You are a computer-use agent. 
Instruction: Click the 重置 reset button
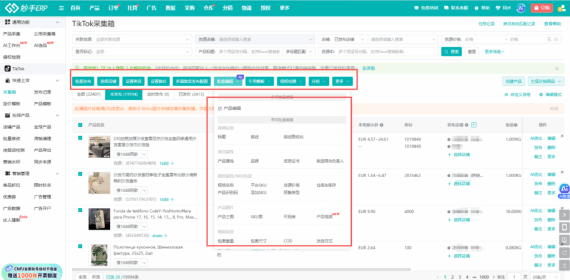472,52
